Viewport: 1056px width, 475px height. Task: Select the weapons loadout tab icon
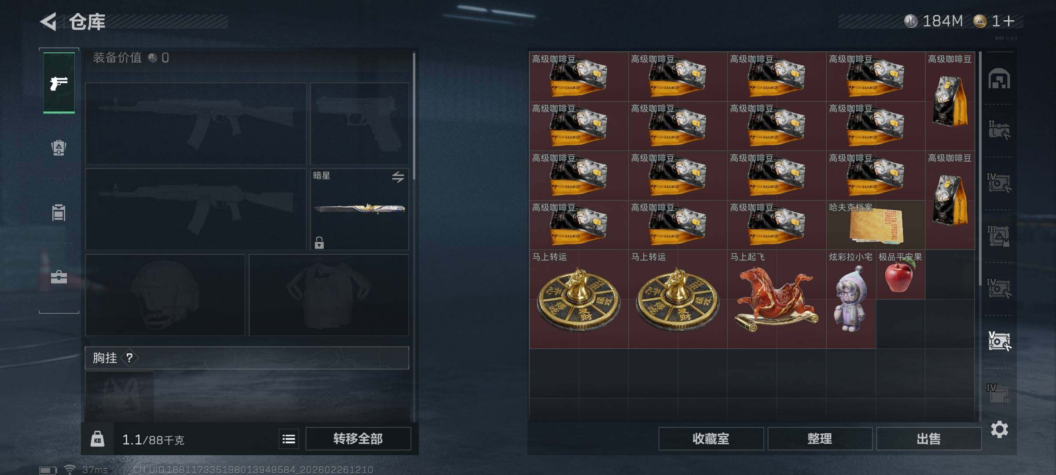point(59,83)
